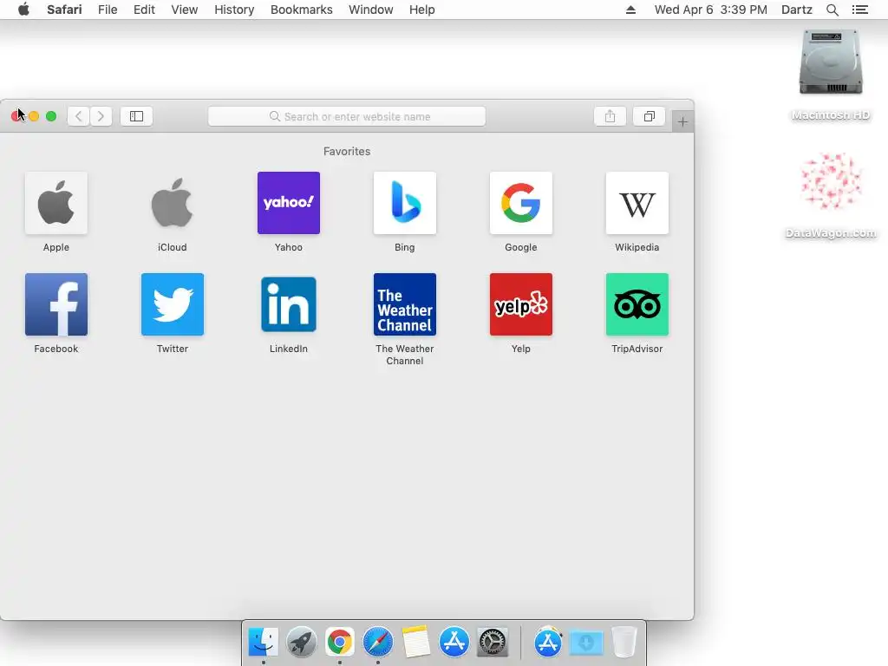Viewport: 888px width, 666px height.
Task: Click the Safari compass in Dock
Action: tap(378, 642)
